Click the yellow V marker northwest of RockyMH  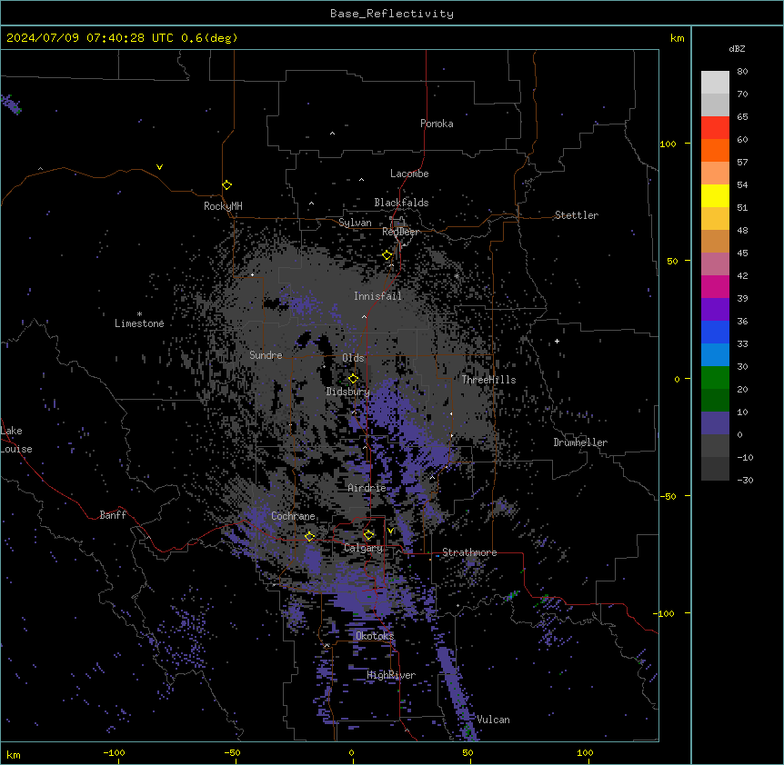point(159,167)
